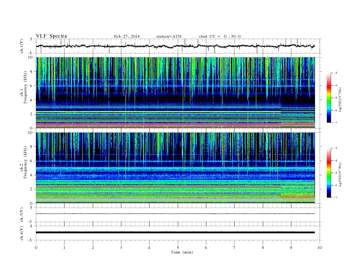Click time axis tick label "0"
360x278 pixels.
coord(36,248)
